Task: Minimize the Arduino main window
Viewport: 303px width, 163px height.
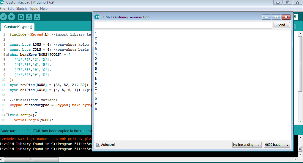Action: tap(278, 2)
